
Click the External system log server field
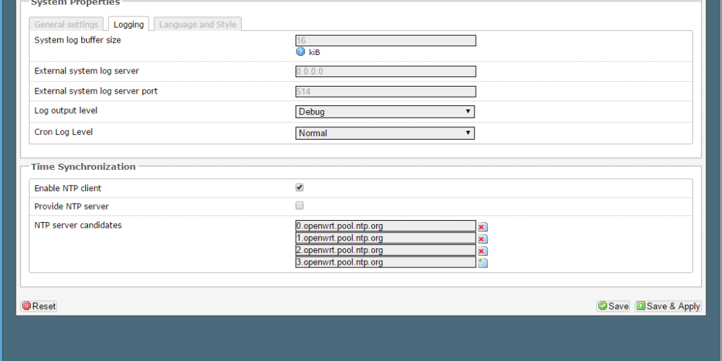pyautogui.click(x=385, y=71)
